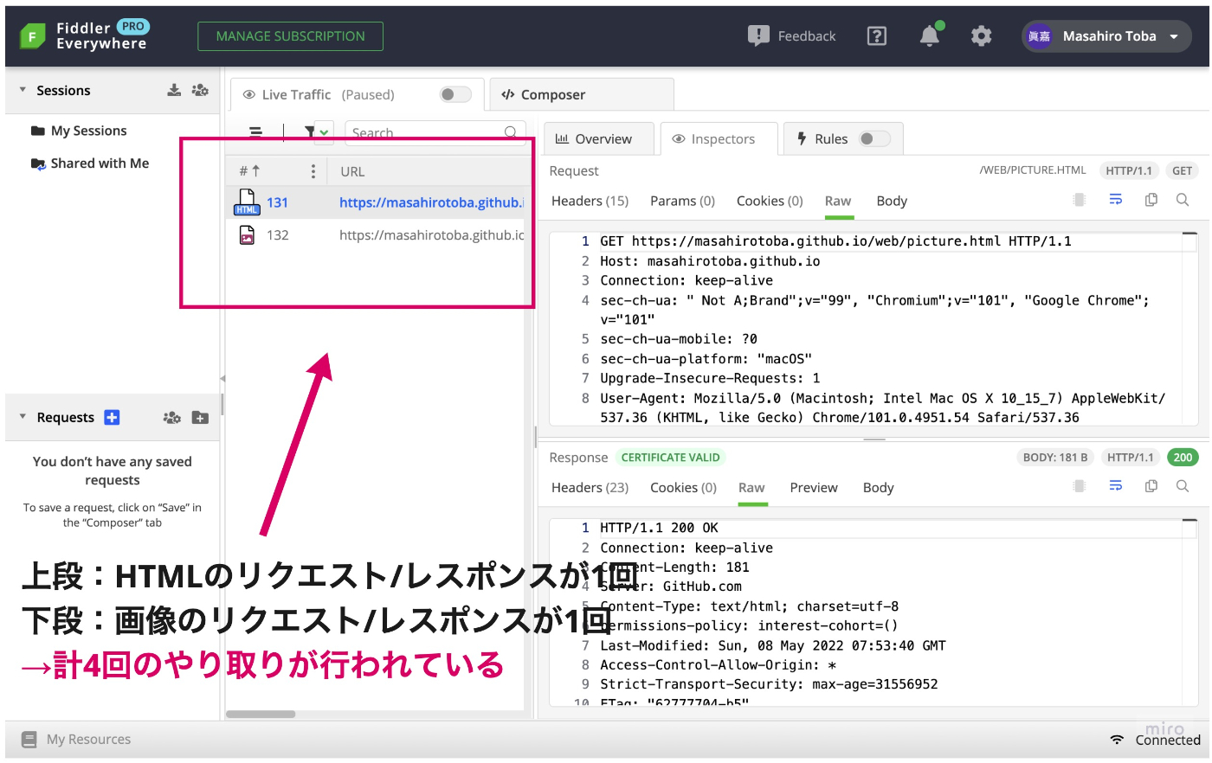The width and height of the screenshot is (1212, 763).
Task: Open Response Headers (23) tab
Action: pos(590,487)
